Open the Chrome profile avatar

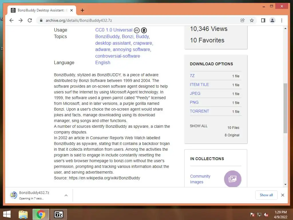[272, 20]
